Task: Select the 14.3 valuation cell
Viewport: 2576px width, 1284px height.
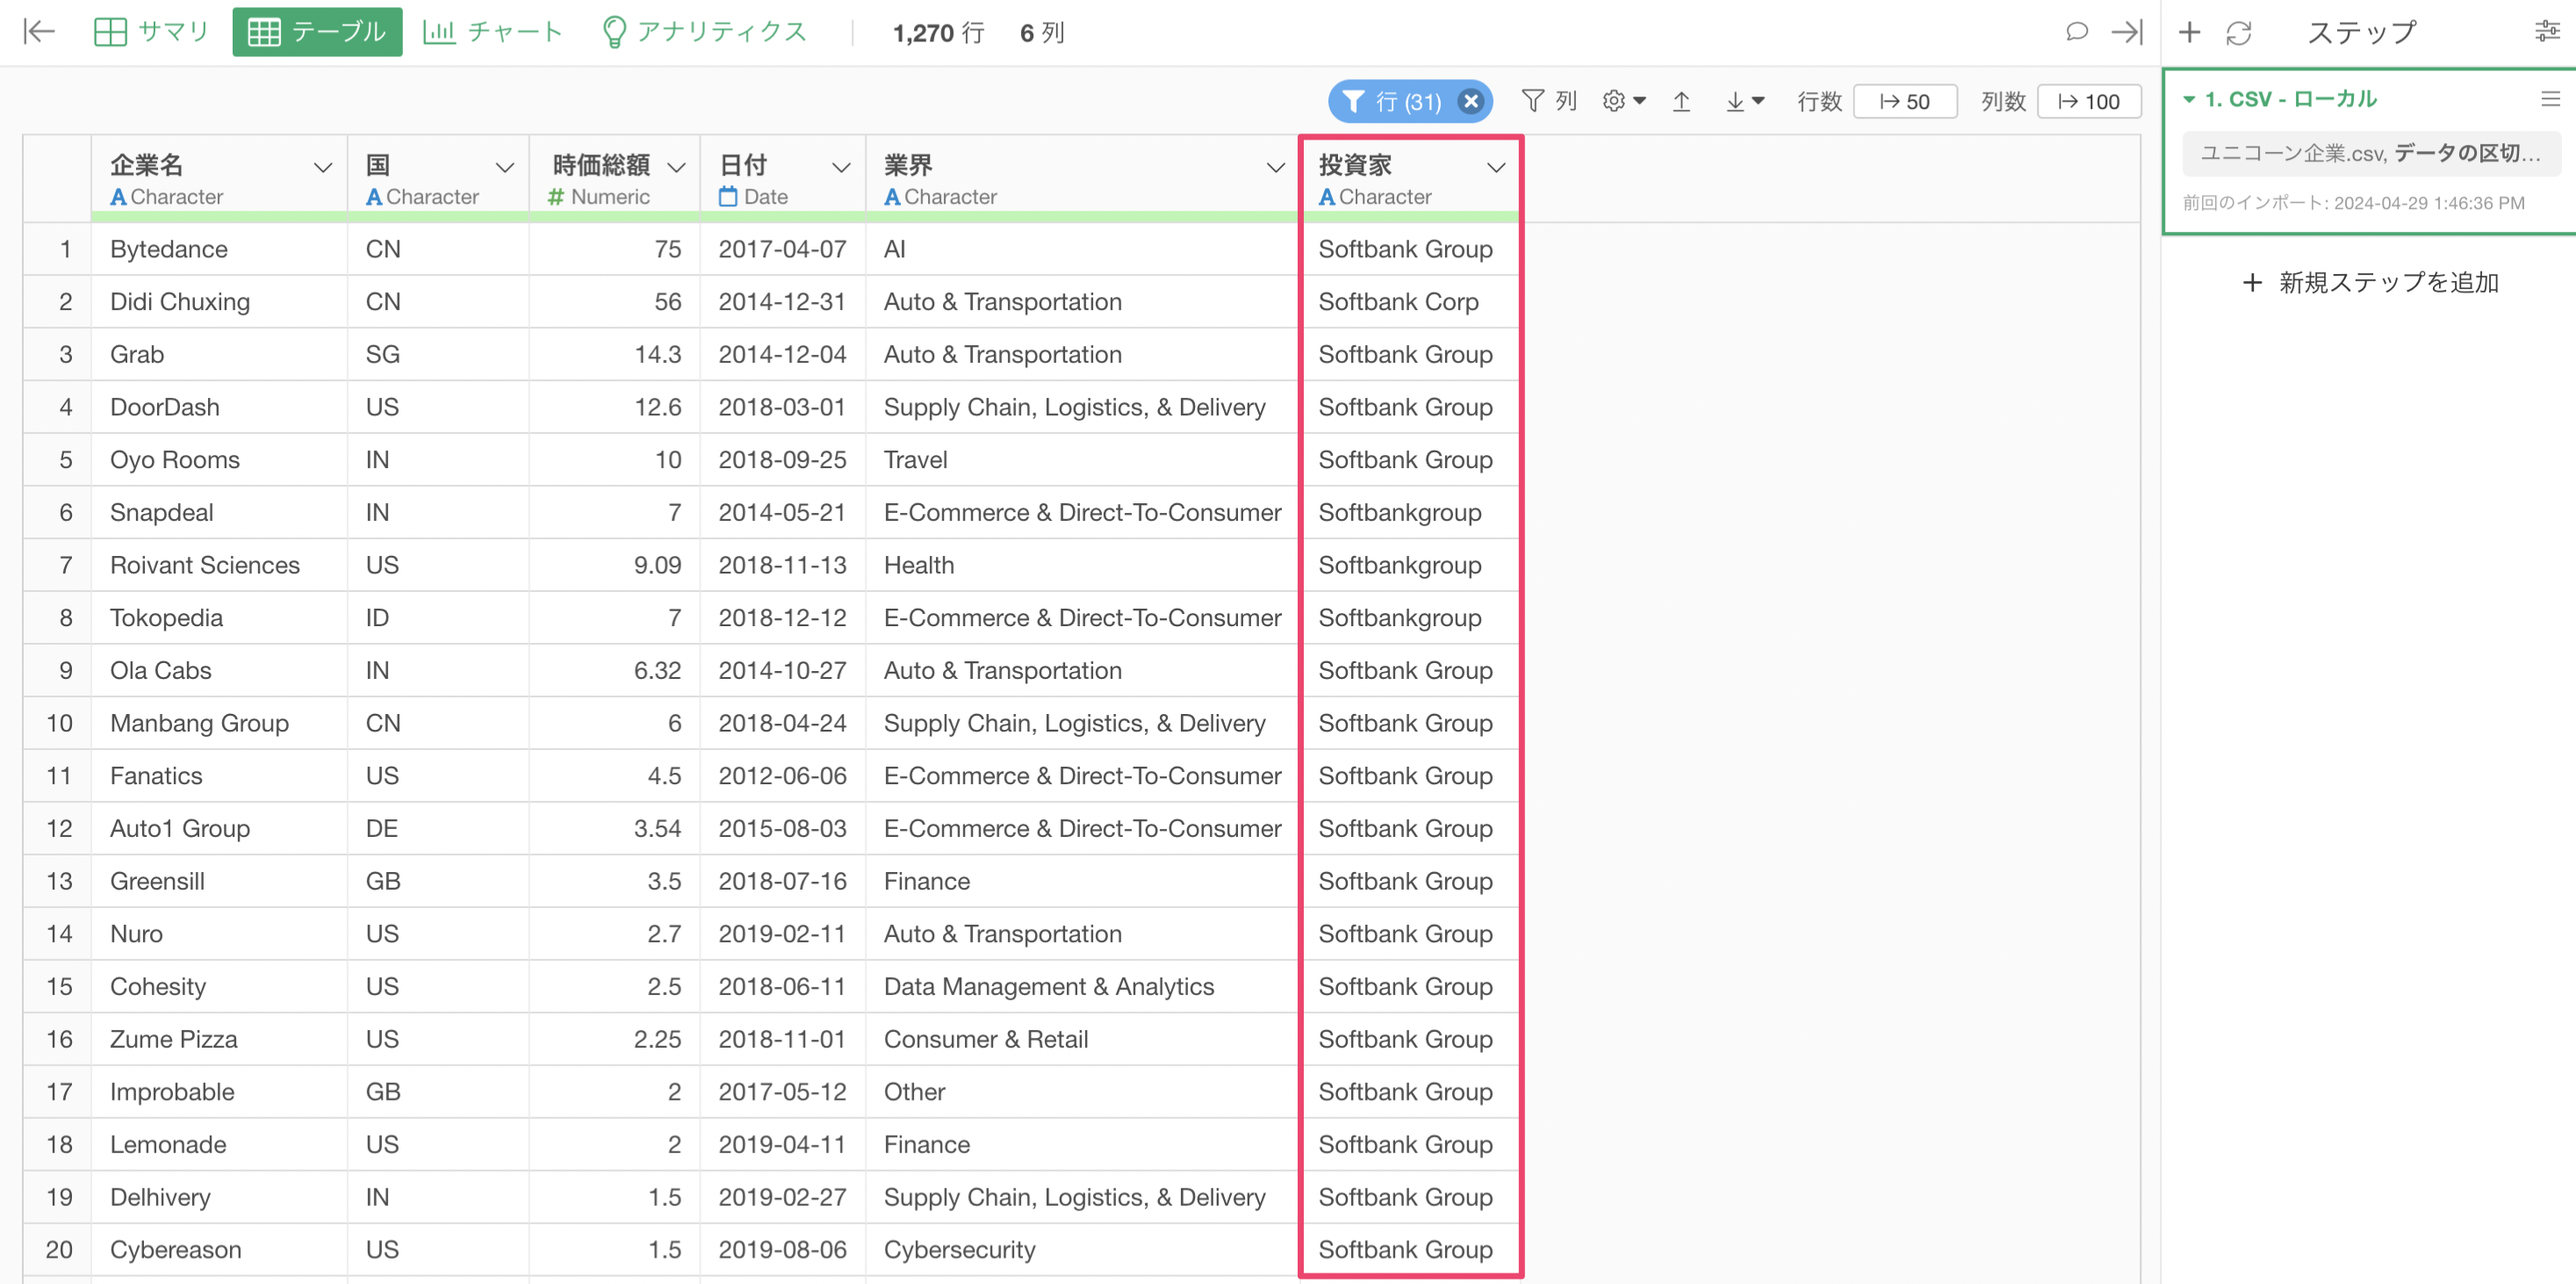Action: pyautogui.click(x=614, y=355)
